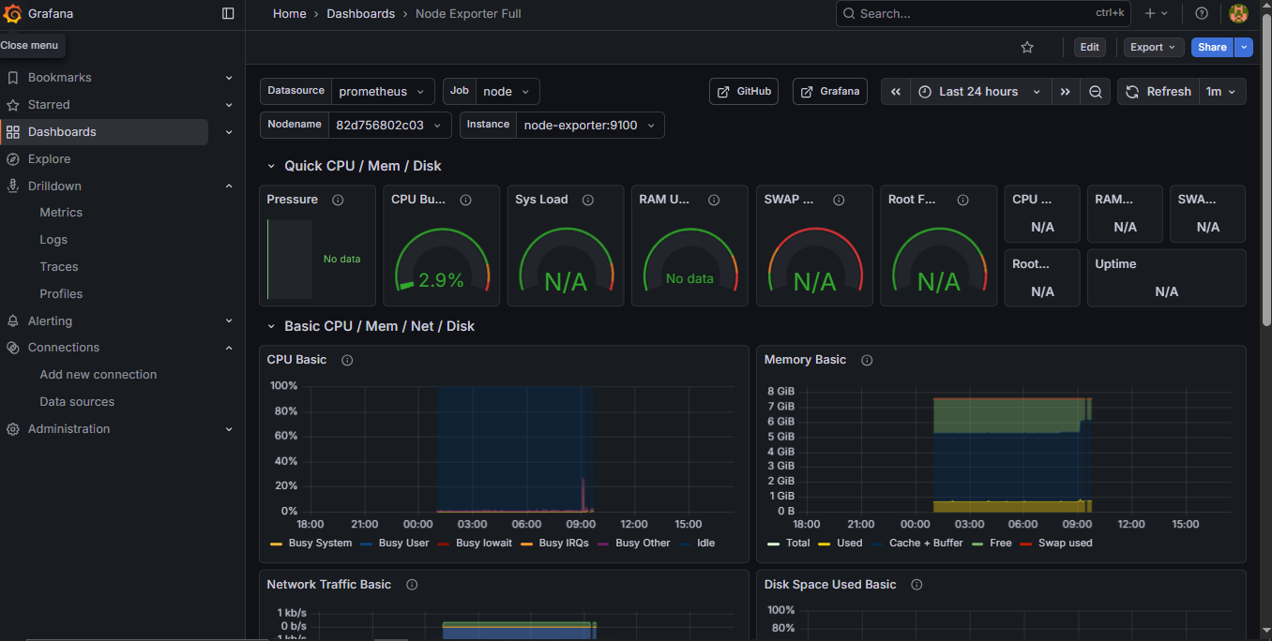Viewport: 1272px width, 641px height.
Task: Collapse the Connections section chevron
Action: (229, 348)
